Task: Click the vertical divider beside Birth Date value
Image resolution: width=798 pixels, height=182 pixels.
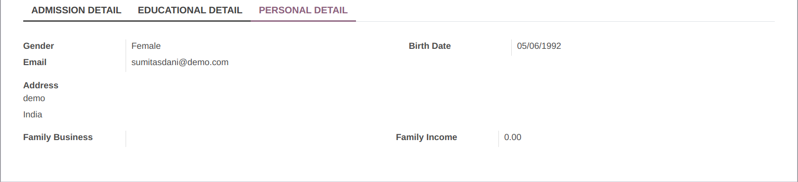Action: click(511, 47)
